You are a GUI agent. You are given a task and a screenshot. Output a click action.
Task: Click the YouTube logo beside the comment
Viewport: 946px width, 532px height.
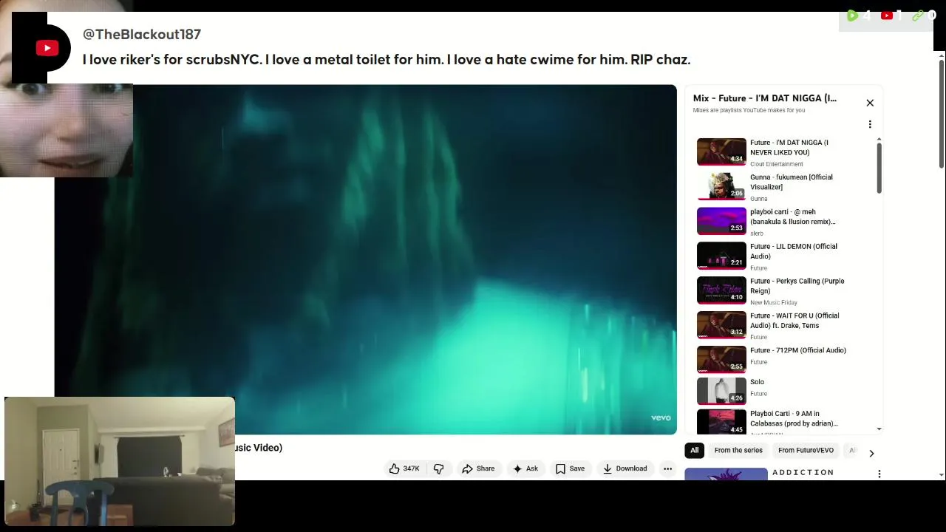click(47, 48)
